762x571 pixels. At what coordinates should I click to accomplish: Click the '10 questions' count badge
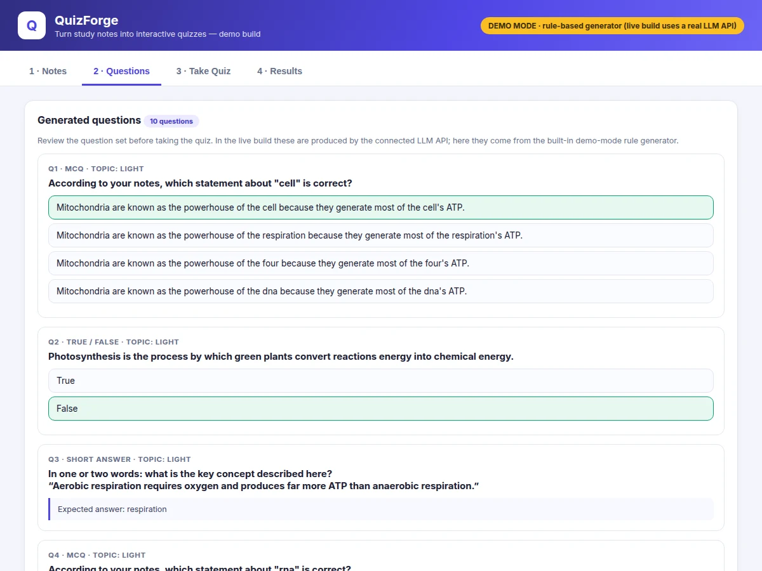click(171, 121)
